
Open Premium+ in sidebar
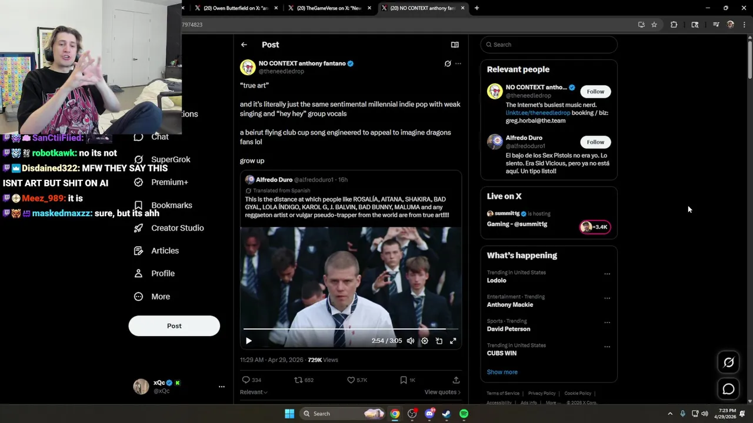(161, 182)
